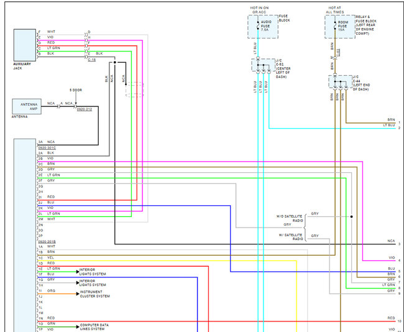Select the Antenna Amp component box

pos(29,106)
